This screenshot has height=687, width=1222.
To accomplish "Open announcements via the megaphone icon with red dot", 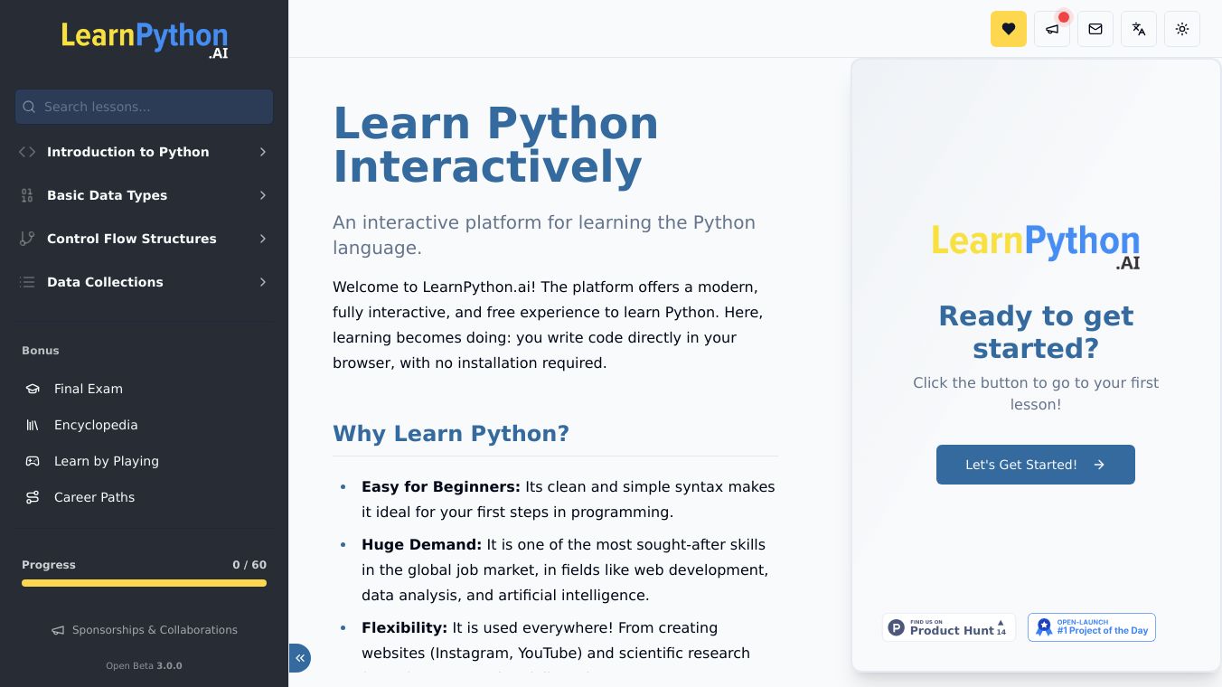I will (x=1052, y=29).
